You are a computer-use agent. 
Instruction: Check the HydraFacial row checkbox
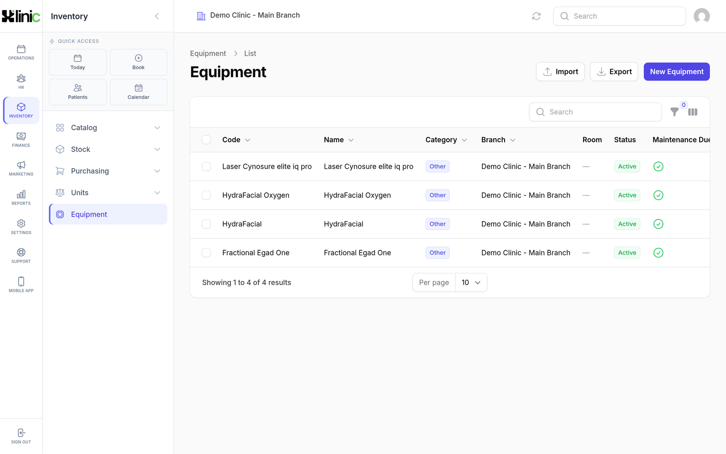[x=206, y=224]
